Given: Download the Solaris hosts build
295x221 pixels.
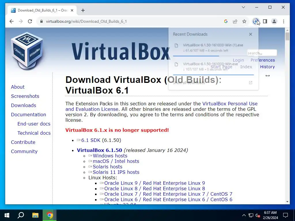Looking at the screenshot, I should pyautogui.click(x=107, y=167).
